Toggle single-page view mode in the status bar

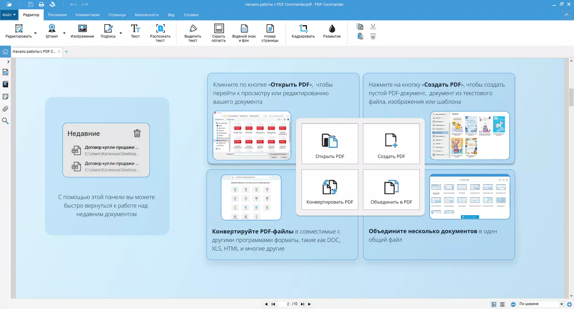click(x=493, y=304)
